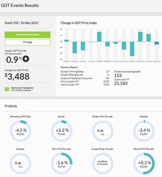This screenshot has width=162, height=177.
Task: Click the GDT Events Results page heading
Action: (20, 6)
